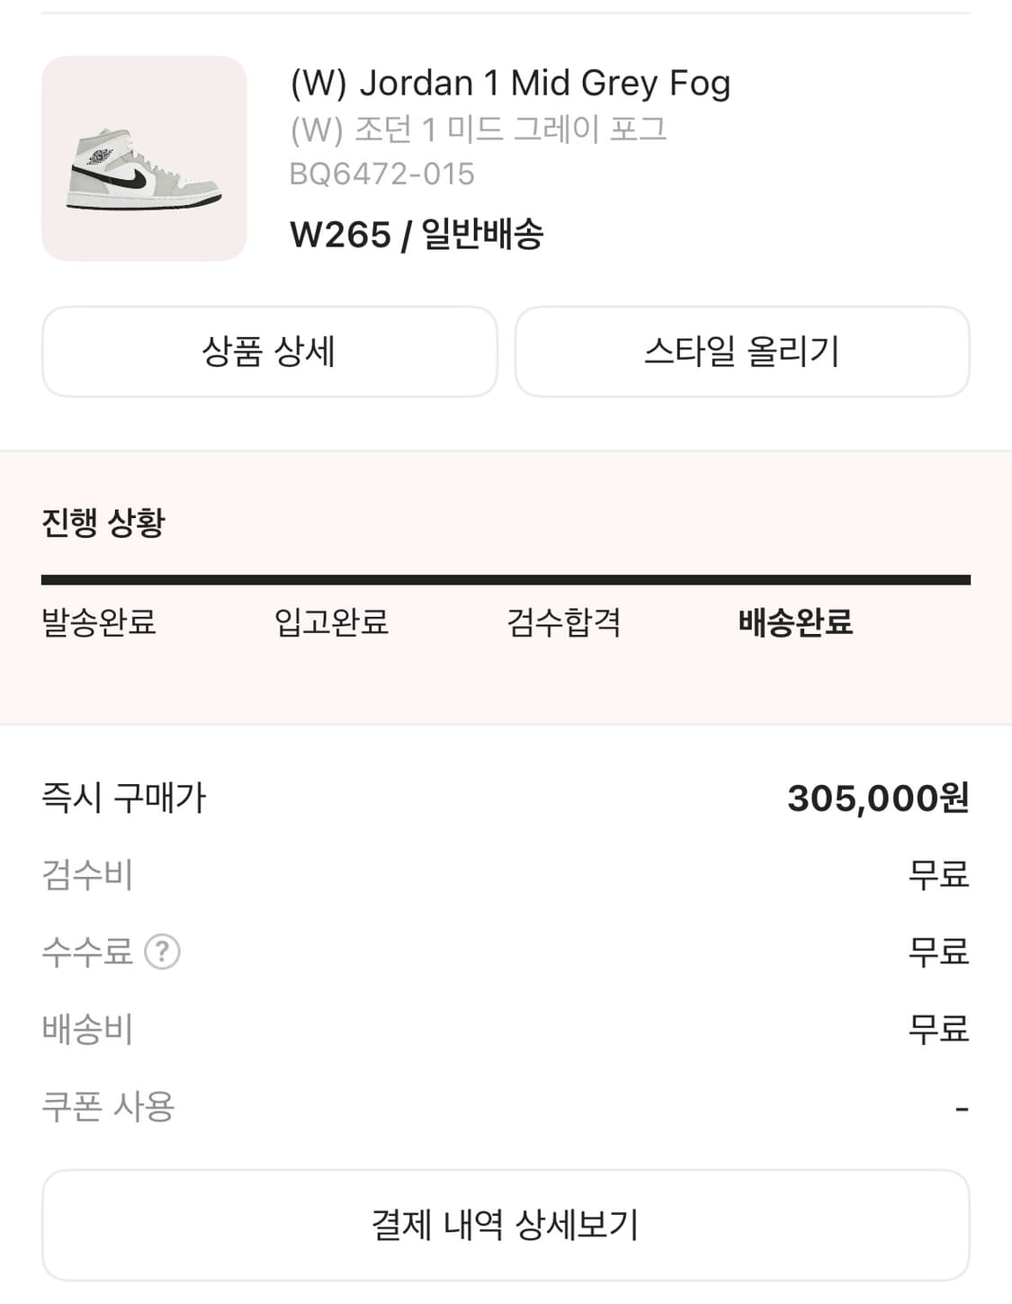Click the 검수비 label
1012x1304 pixels.
[x=87, y=875]
